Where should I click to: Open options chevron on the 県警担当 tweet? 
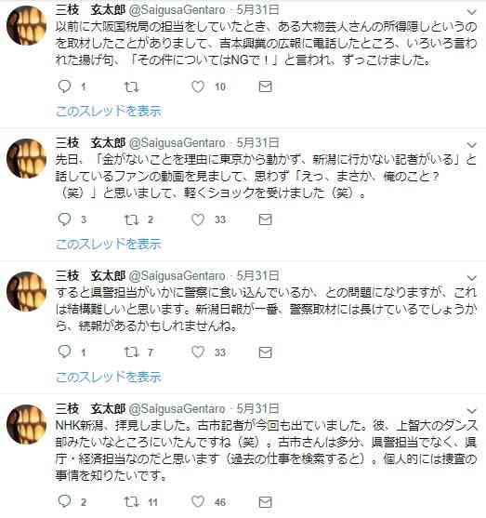(x=472, y=278)
